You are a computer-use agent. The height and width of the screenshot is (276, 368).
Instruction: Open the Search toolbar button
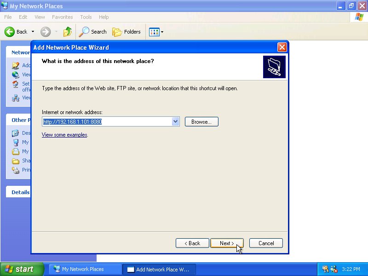point(93,32)
